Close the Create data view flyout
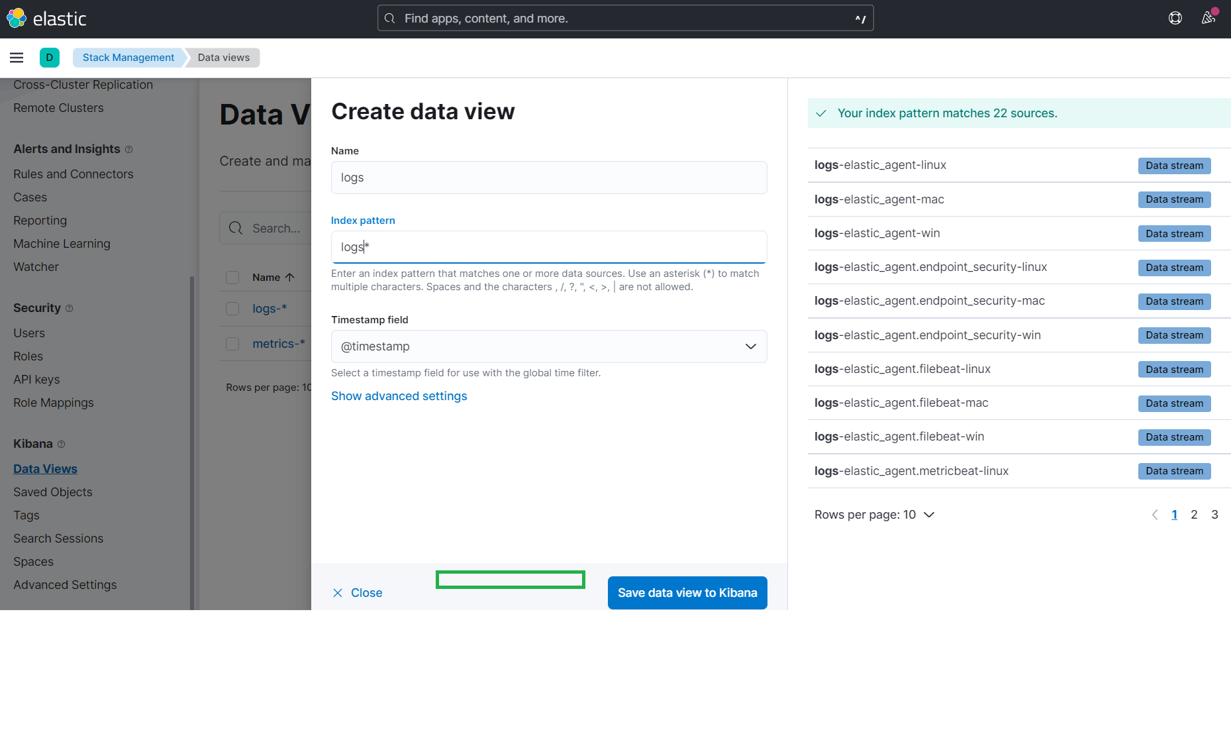This screenshot has width=1231, height=734. click(x=358, y=593)
